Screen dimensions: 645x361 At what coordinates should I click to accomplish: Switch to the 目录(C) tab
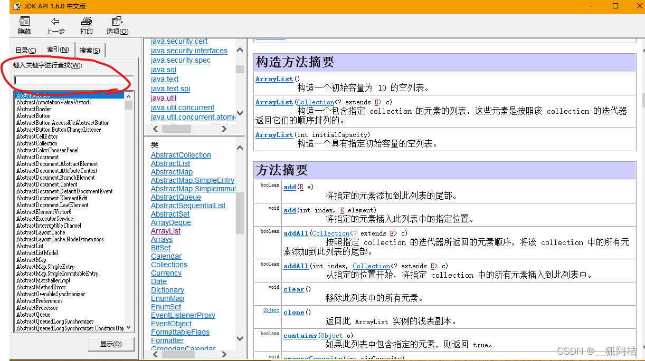(25, 50)
